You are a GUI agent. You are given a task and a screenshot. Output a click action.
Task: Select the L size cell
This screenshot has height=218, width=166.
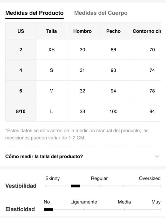(x=52, y=111)
